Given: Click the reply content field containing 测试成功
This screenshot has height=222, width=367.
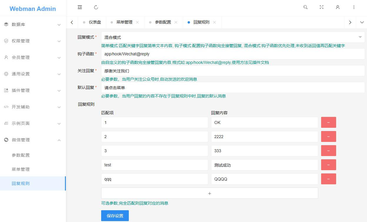Looking at the screenshot, I should coord(265,165).
